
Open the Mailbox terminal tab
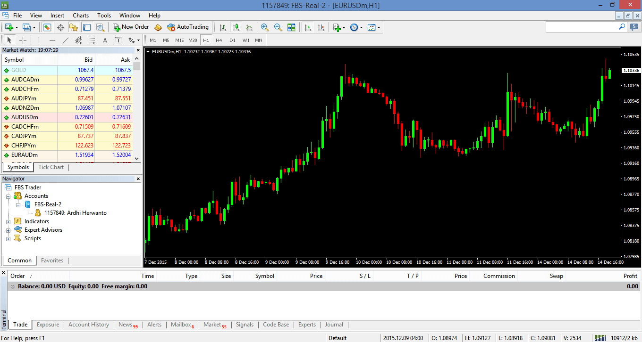182,325
